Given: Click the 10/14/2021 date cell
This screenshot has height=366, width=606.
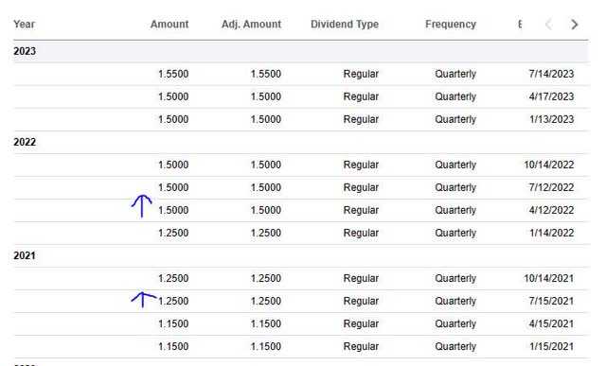Looking at the screenshot, I should pyautogui.click(x=549, y=278).
